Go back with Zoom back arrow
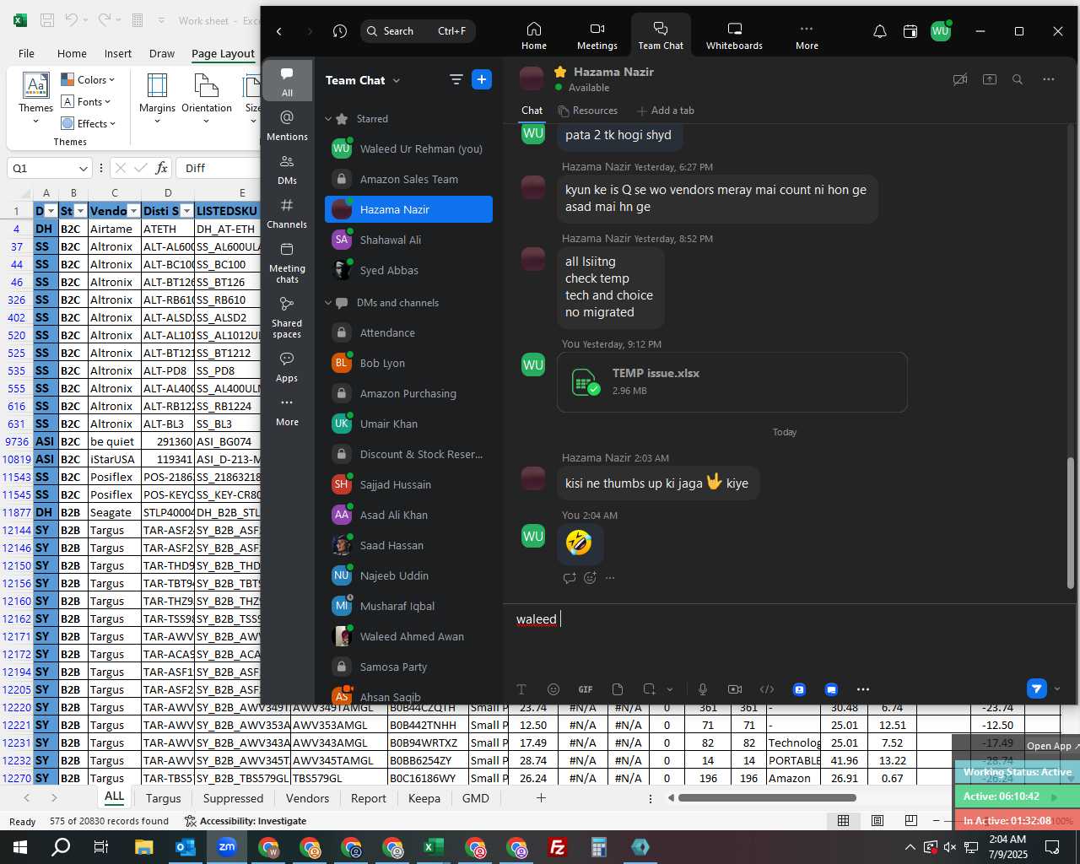The width and height of the screenshot is (1080, 864). (x=279, y=31)
